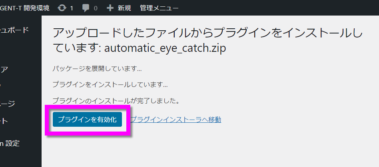The height and width of the screenshot is (167, 379).
Task: Click the updates circular-arrows icon
Action: pyautogui.click(x=62, y=8)
